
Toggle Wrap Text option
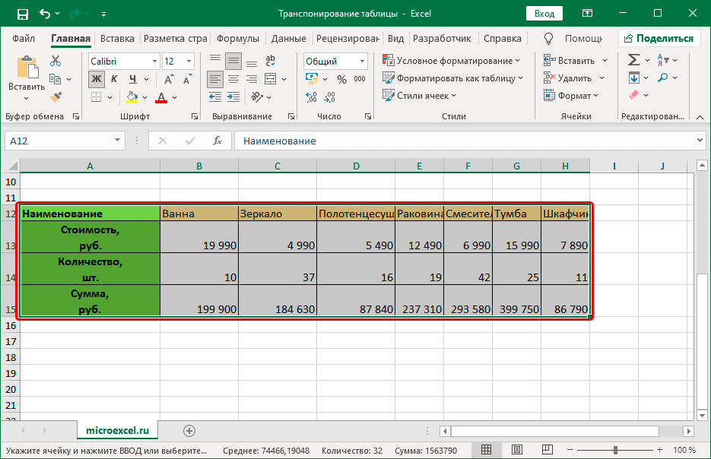point(270,61)
